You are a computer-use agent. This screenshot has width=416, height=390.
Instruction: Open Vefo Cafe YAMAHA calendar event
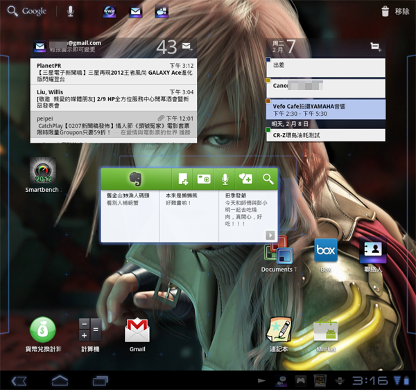click(326, 109)
